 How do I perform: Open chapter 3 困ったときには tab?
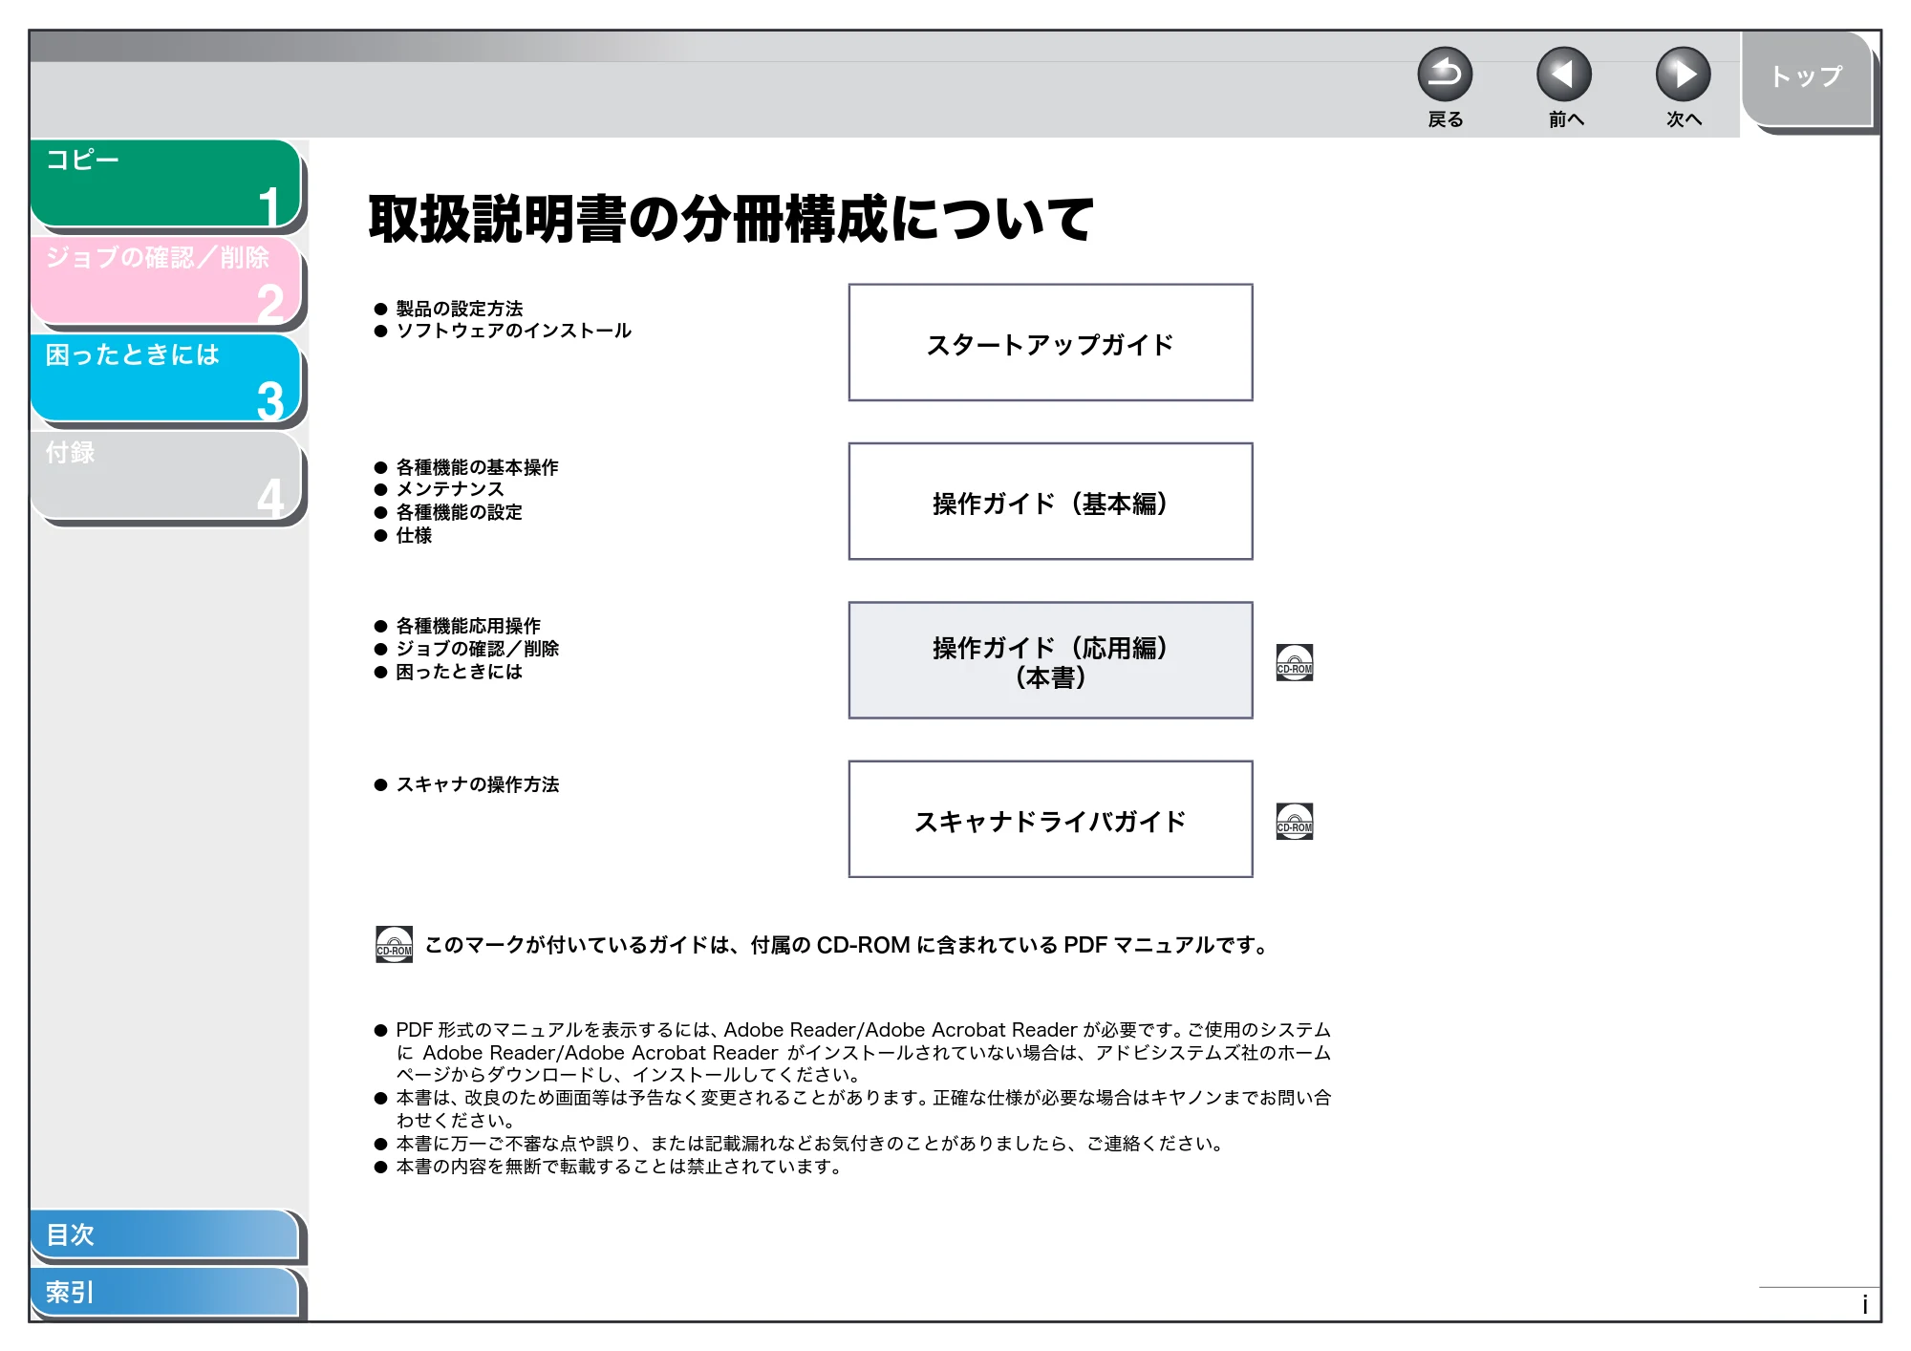(166, 378)
